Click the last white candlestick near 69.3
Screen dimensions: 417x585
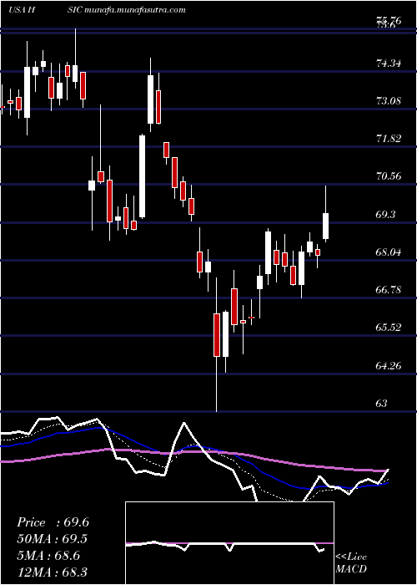pyautogui.click(x=326, y=226)
